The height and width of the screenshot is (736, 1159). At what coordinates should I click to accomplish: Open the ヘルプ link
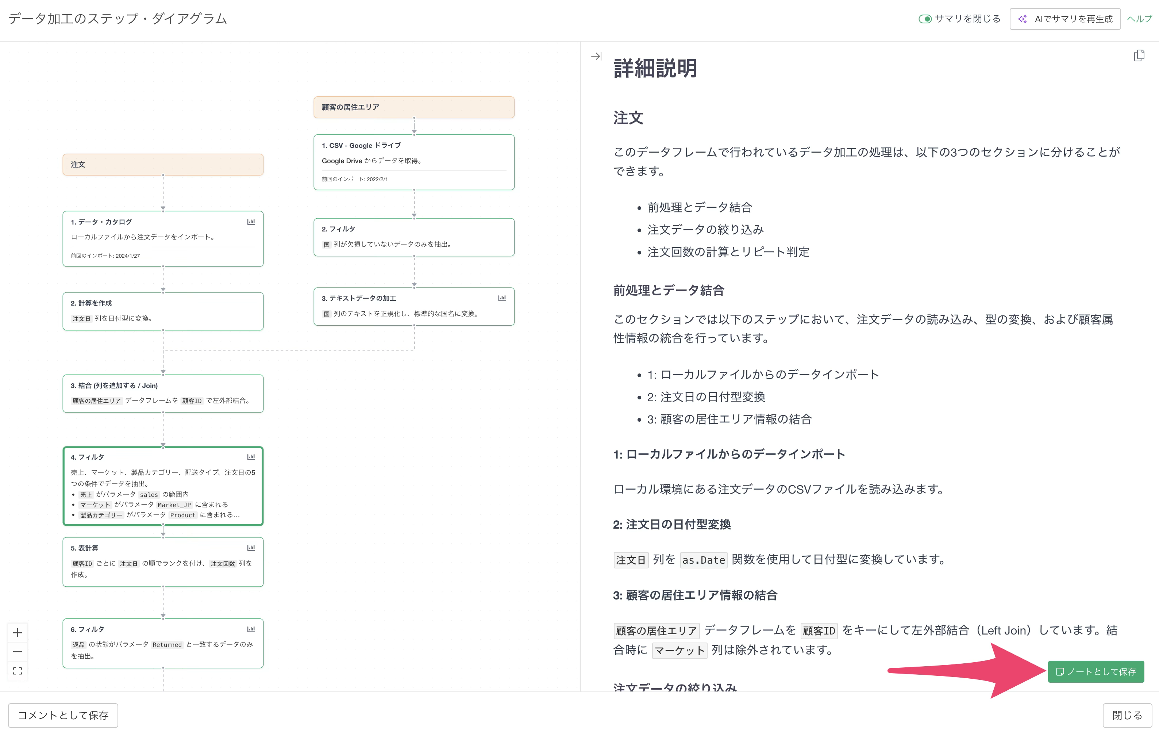[1139, 19]
